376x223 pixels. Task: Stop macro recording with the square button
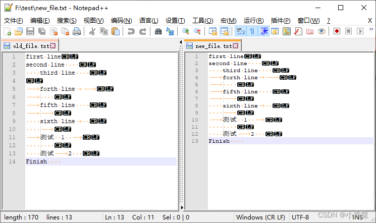[348, 31]
